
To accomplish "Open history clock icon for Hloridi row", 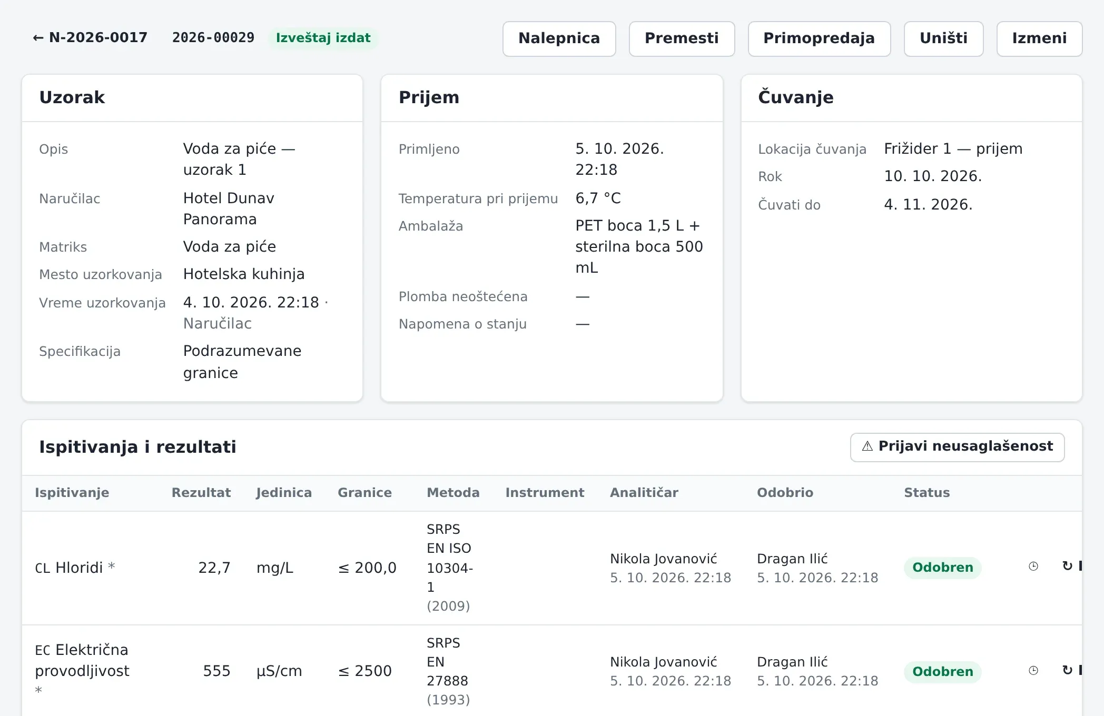I will (x=1033, y=566).
